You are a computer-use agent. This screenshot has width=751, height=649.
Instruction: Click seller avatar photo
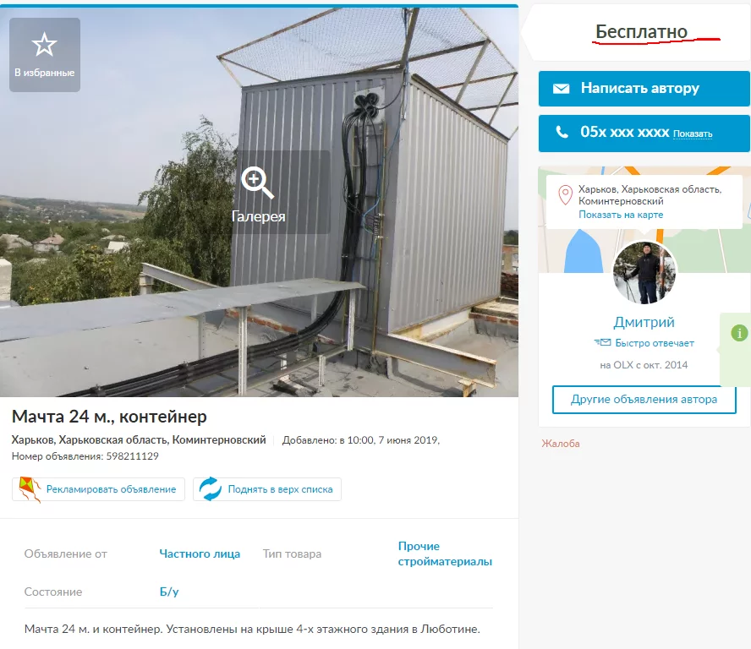[644, 272]
